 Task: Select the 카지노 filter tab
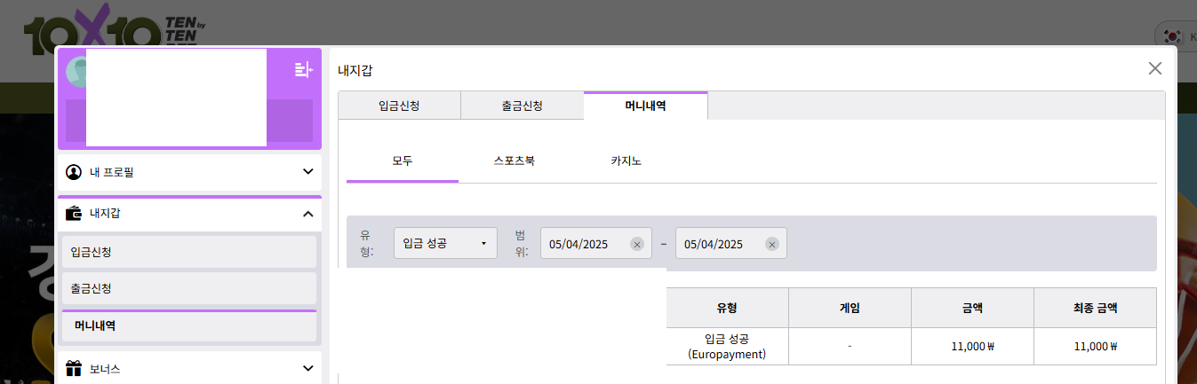626,161
